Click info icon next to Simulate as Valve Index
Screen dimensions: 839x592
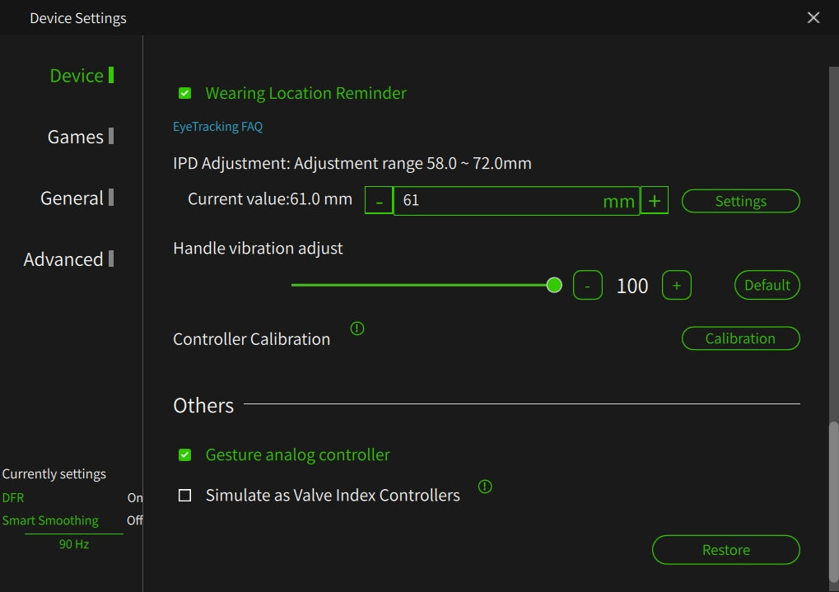coord(485,487)
